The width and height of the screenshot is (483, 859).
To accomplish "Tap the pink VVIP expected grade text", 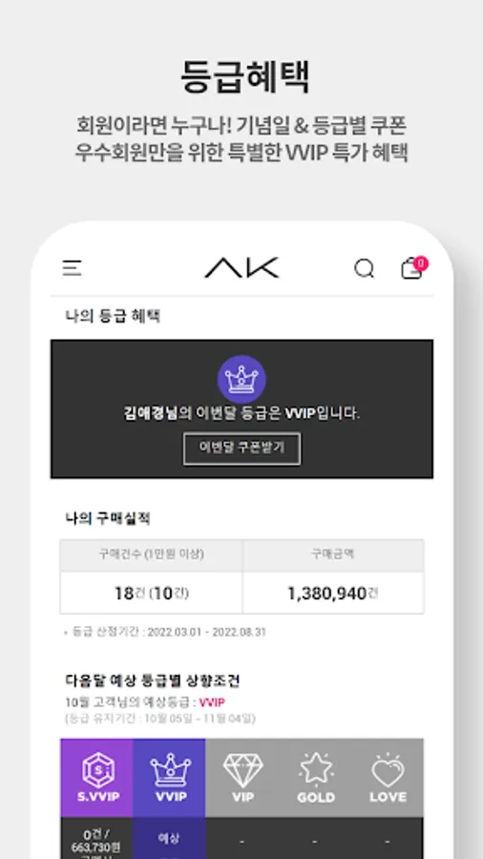I will pos(212,702).
